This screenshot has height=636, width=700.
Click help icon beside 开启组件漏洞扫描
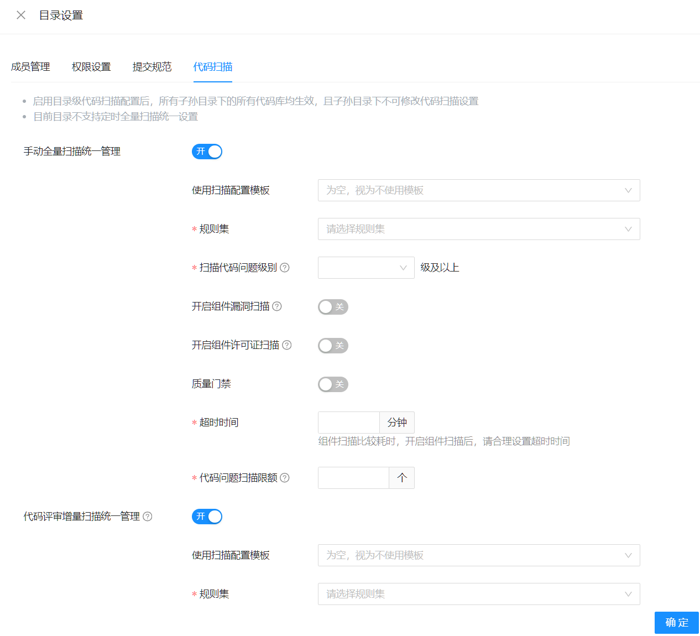277,306
